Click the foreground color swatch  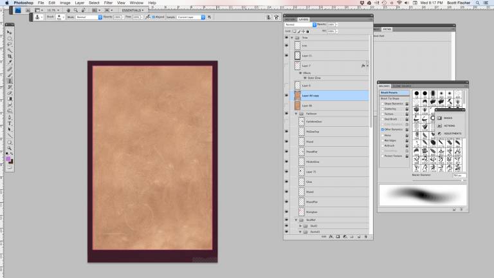point(8,158)
